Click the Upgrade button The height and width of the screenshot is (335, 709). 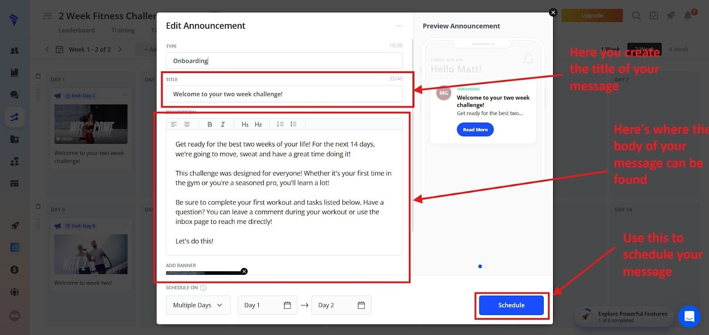click(x=592, y=15)
